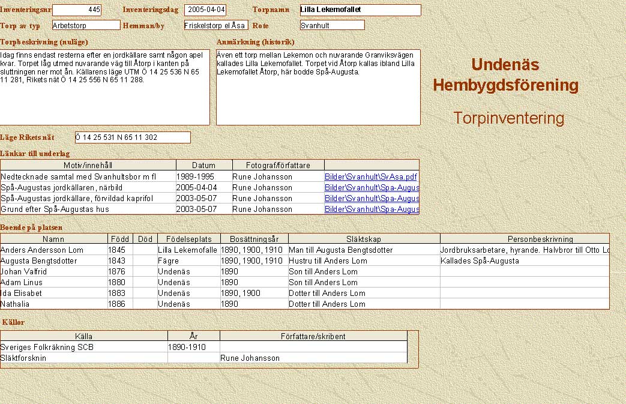Click the Hemman/by field

[x=215, y=25]
